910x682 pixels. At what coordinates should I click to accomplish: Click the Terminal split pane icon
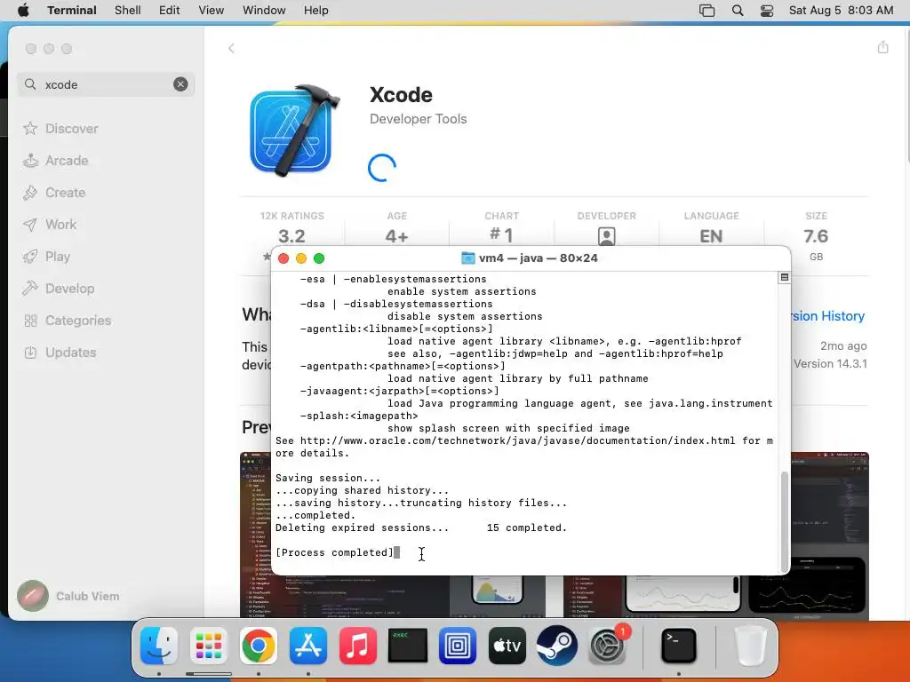784,277
